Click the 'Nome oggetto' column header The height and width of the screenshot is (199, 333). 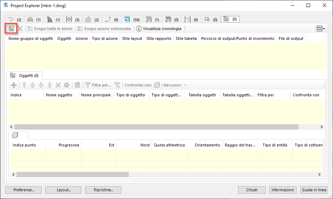click(x=61, y=95)
